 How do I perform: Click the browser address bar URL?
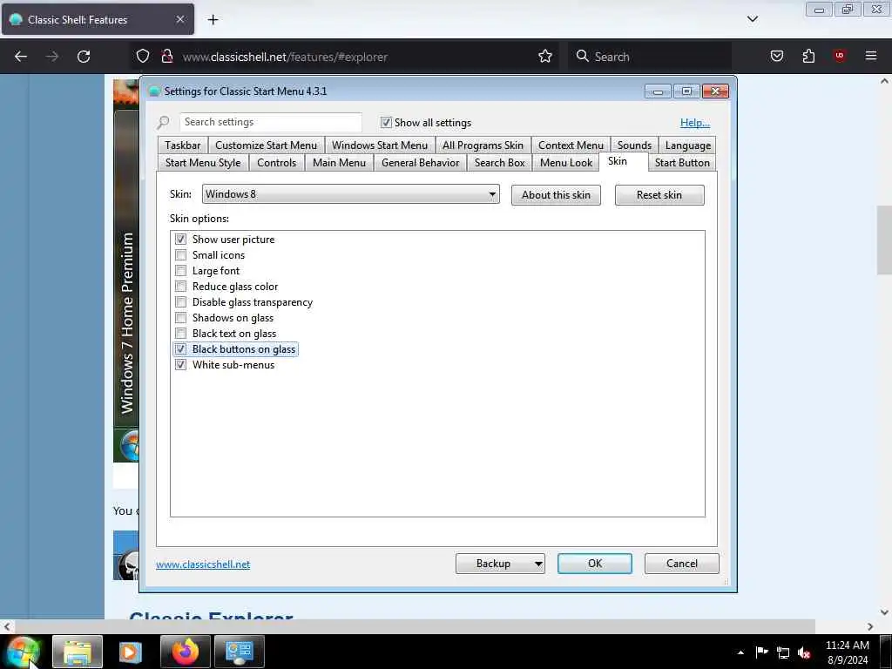pyautogui.click(x=285, y=57)
